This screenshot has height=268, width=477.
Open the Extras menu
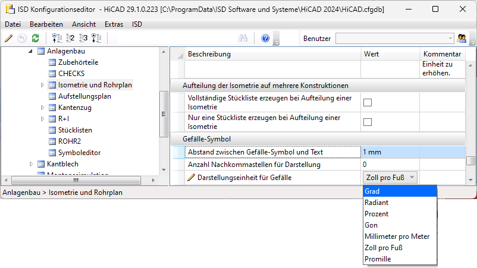tap(114, 24)
